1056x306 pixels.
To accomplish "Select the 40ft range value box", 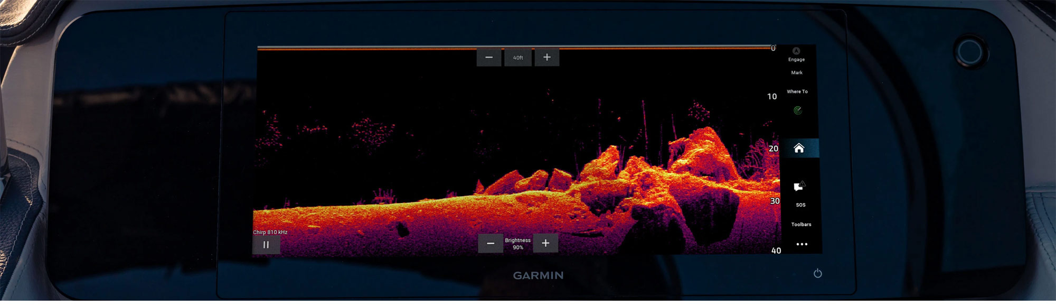I will [x=518, y=58].
